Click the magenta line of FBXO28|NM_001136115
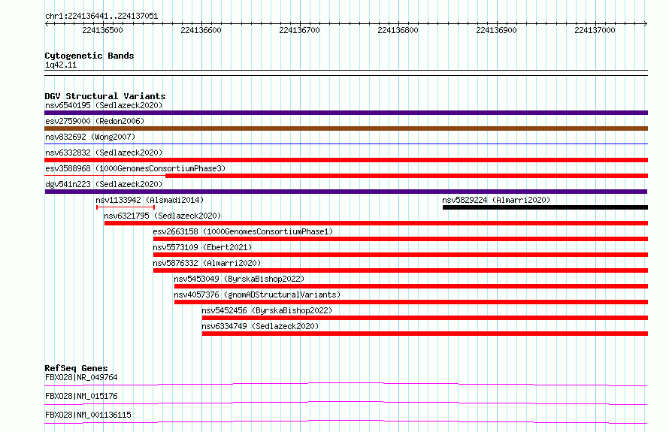The width and height of the screenshot is (669, 432). pyautogui.click(x=346, y=421)
